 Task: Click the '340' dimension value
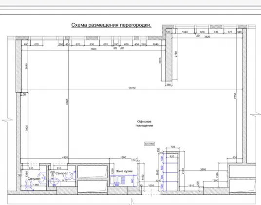pyautogui.click(x=239, y=32)
